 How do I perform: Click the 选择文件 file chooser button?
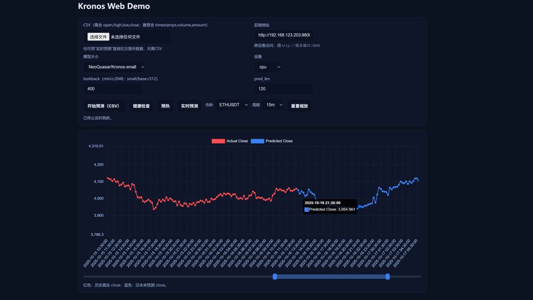point(98,37)
